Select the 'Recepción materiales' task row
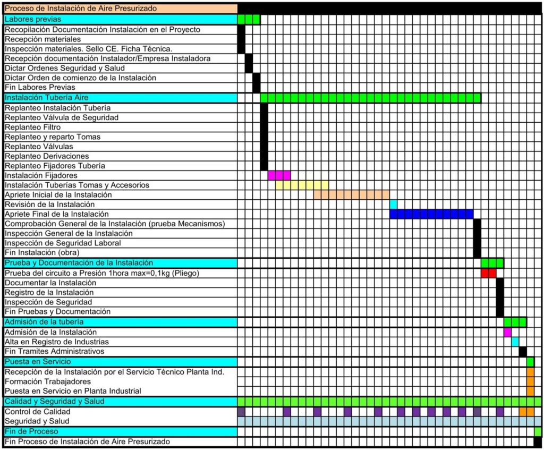Viewport: 544px width, 450px height. click(x=121, y=39)
